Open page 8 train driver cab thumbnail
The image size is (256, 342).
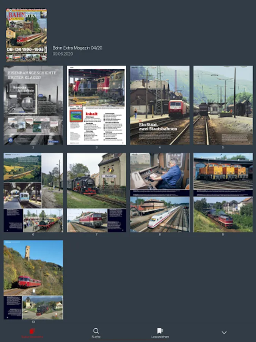(x=160, y=192)
